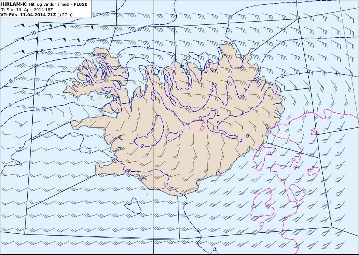Click the 'IT: Fim. 10. Apr. 2014 18Z' line
The width and height of the screenshot is (359, 255).
click(27, 10)
